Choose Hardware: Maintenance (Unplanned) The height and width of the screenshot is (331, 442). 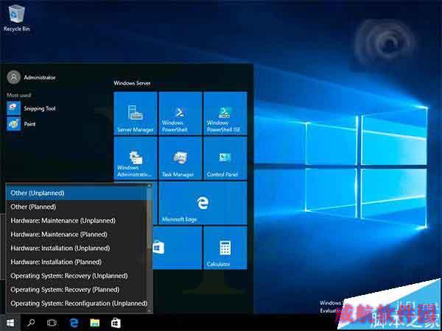76,221
